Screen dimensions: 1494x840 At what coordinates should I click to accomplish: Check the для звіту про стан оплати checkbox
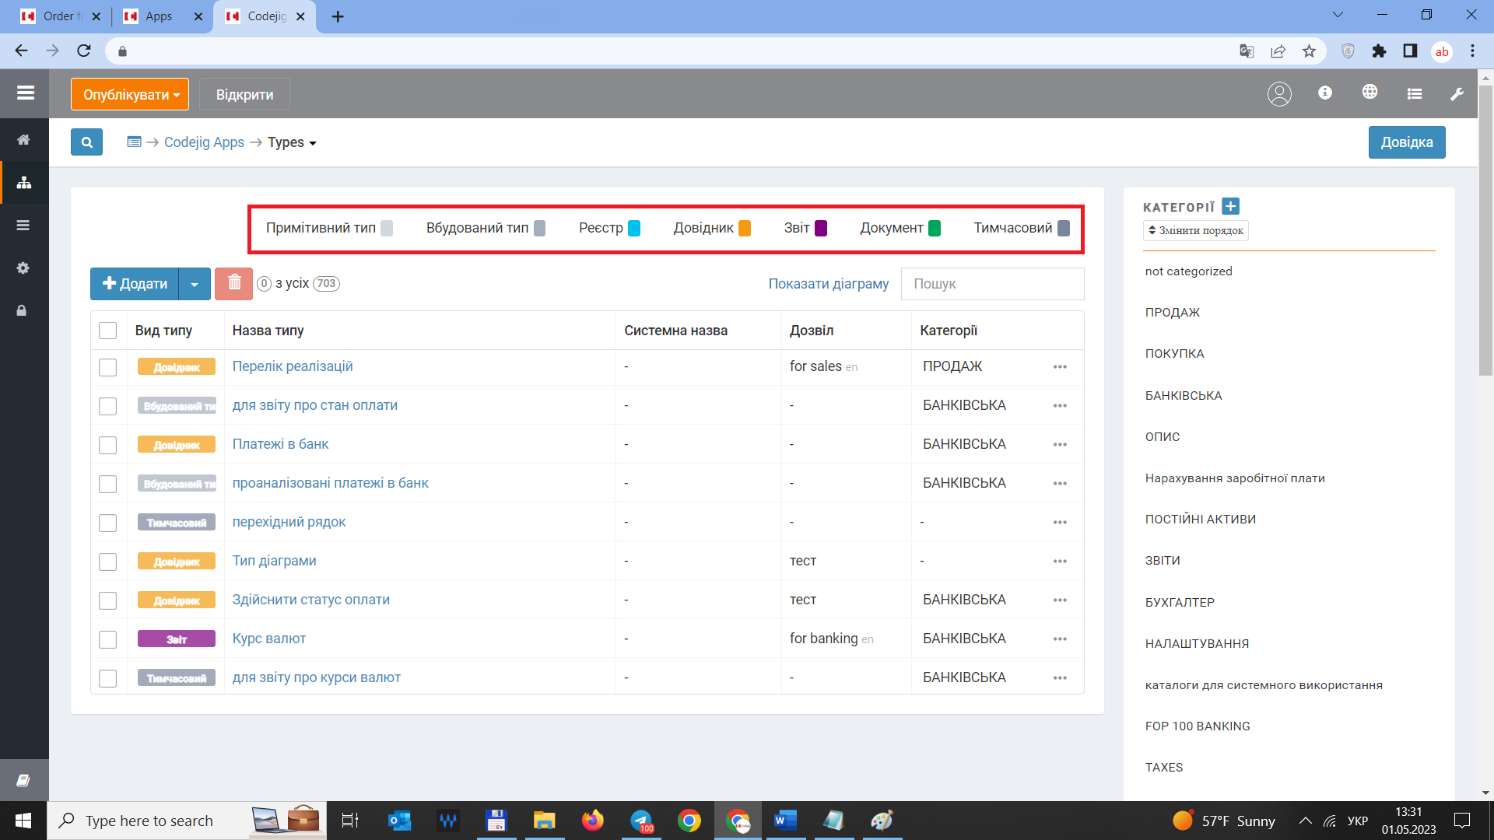coord(108,406)
